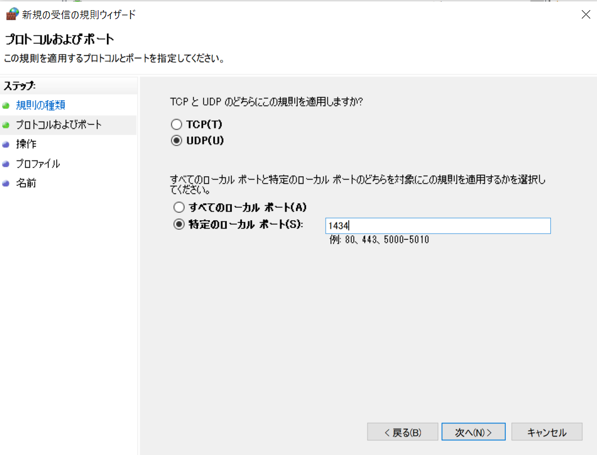Click the ステップ: header label
The image size is (597, 455).
pyautogui.click(x=20, y=86)
